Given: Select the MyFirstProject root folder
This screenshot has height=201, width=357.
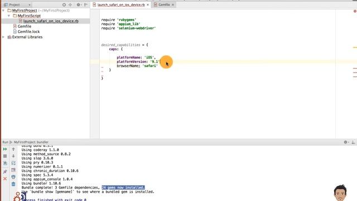Looking at the screenshot, I should 25,11.
